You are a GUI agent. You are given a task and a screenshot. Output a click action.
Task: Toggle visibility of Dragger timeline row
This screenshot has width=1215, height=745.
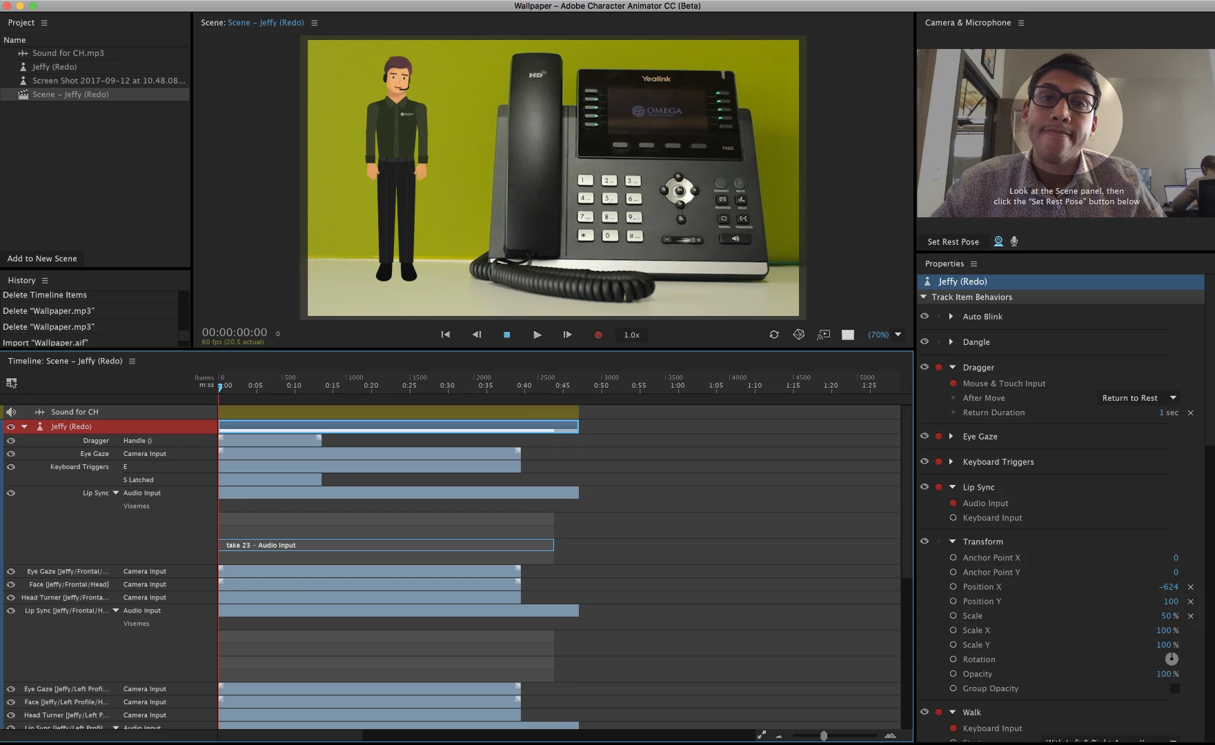coord(11,441)
